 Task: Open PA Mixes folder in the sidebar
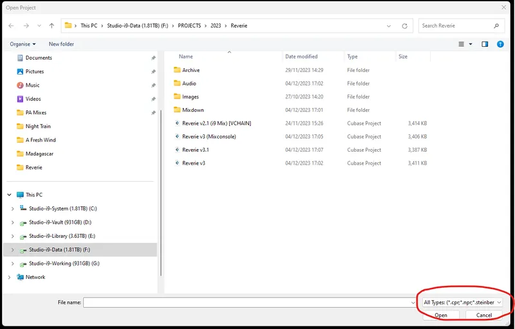[x=36, y=112]
